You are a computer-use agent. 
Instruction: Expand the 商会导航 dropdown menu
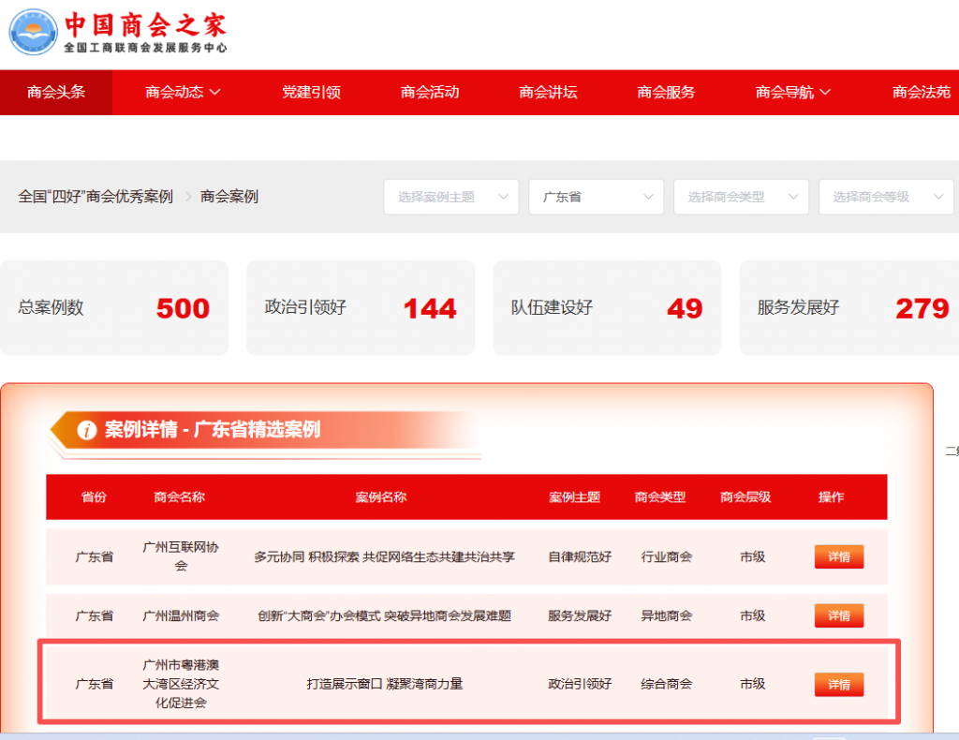[793, 92]
